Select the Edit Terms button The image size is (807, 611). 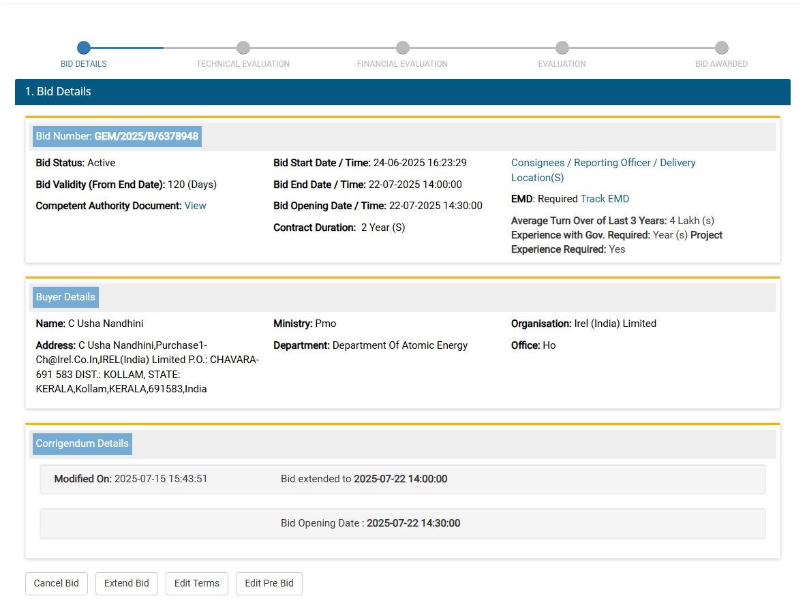tap(196, 583)
